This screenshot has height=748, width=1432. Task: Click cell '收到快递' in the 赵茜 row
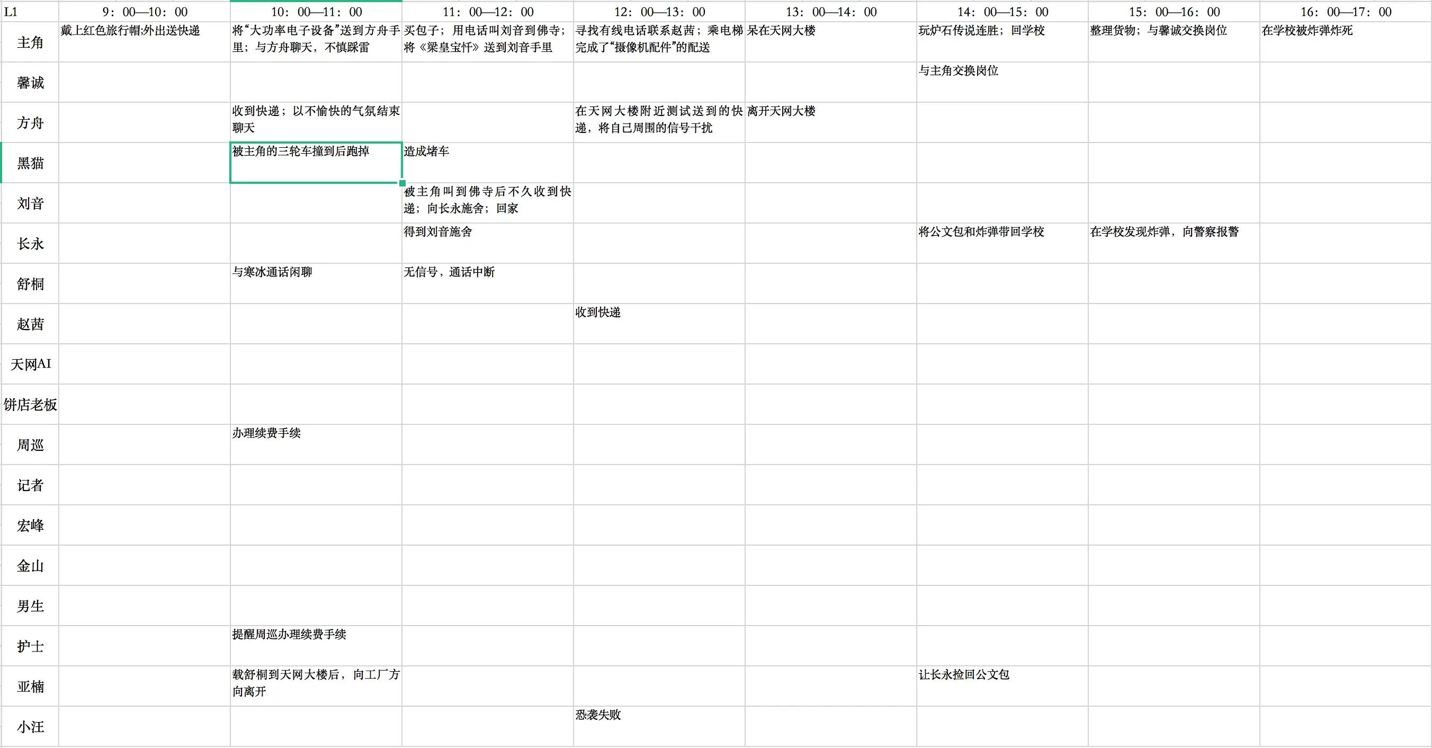point(659,324)
